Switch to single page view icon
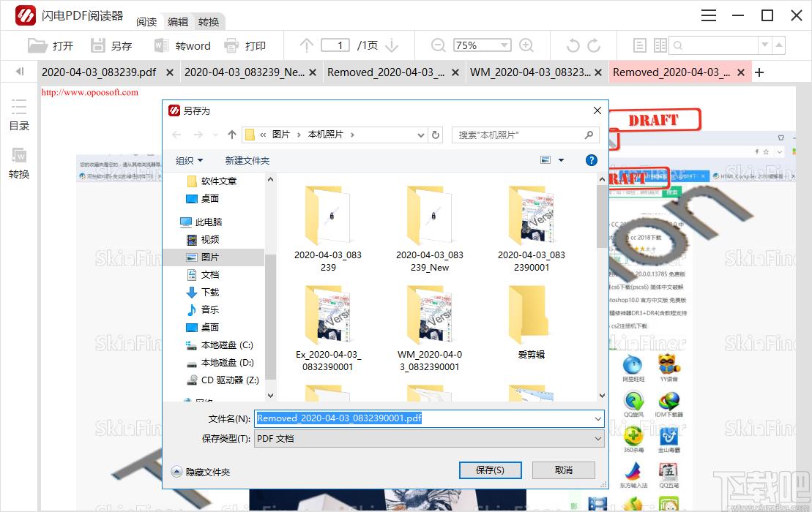This screenshot has height=512, width=812. pyautogui.click(x=639, y=45)
